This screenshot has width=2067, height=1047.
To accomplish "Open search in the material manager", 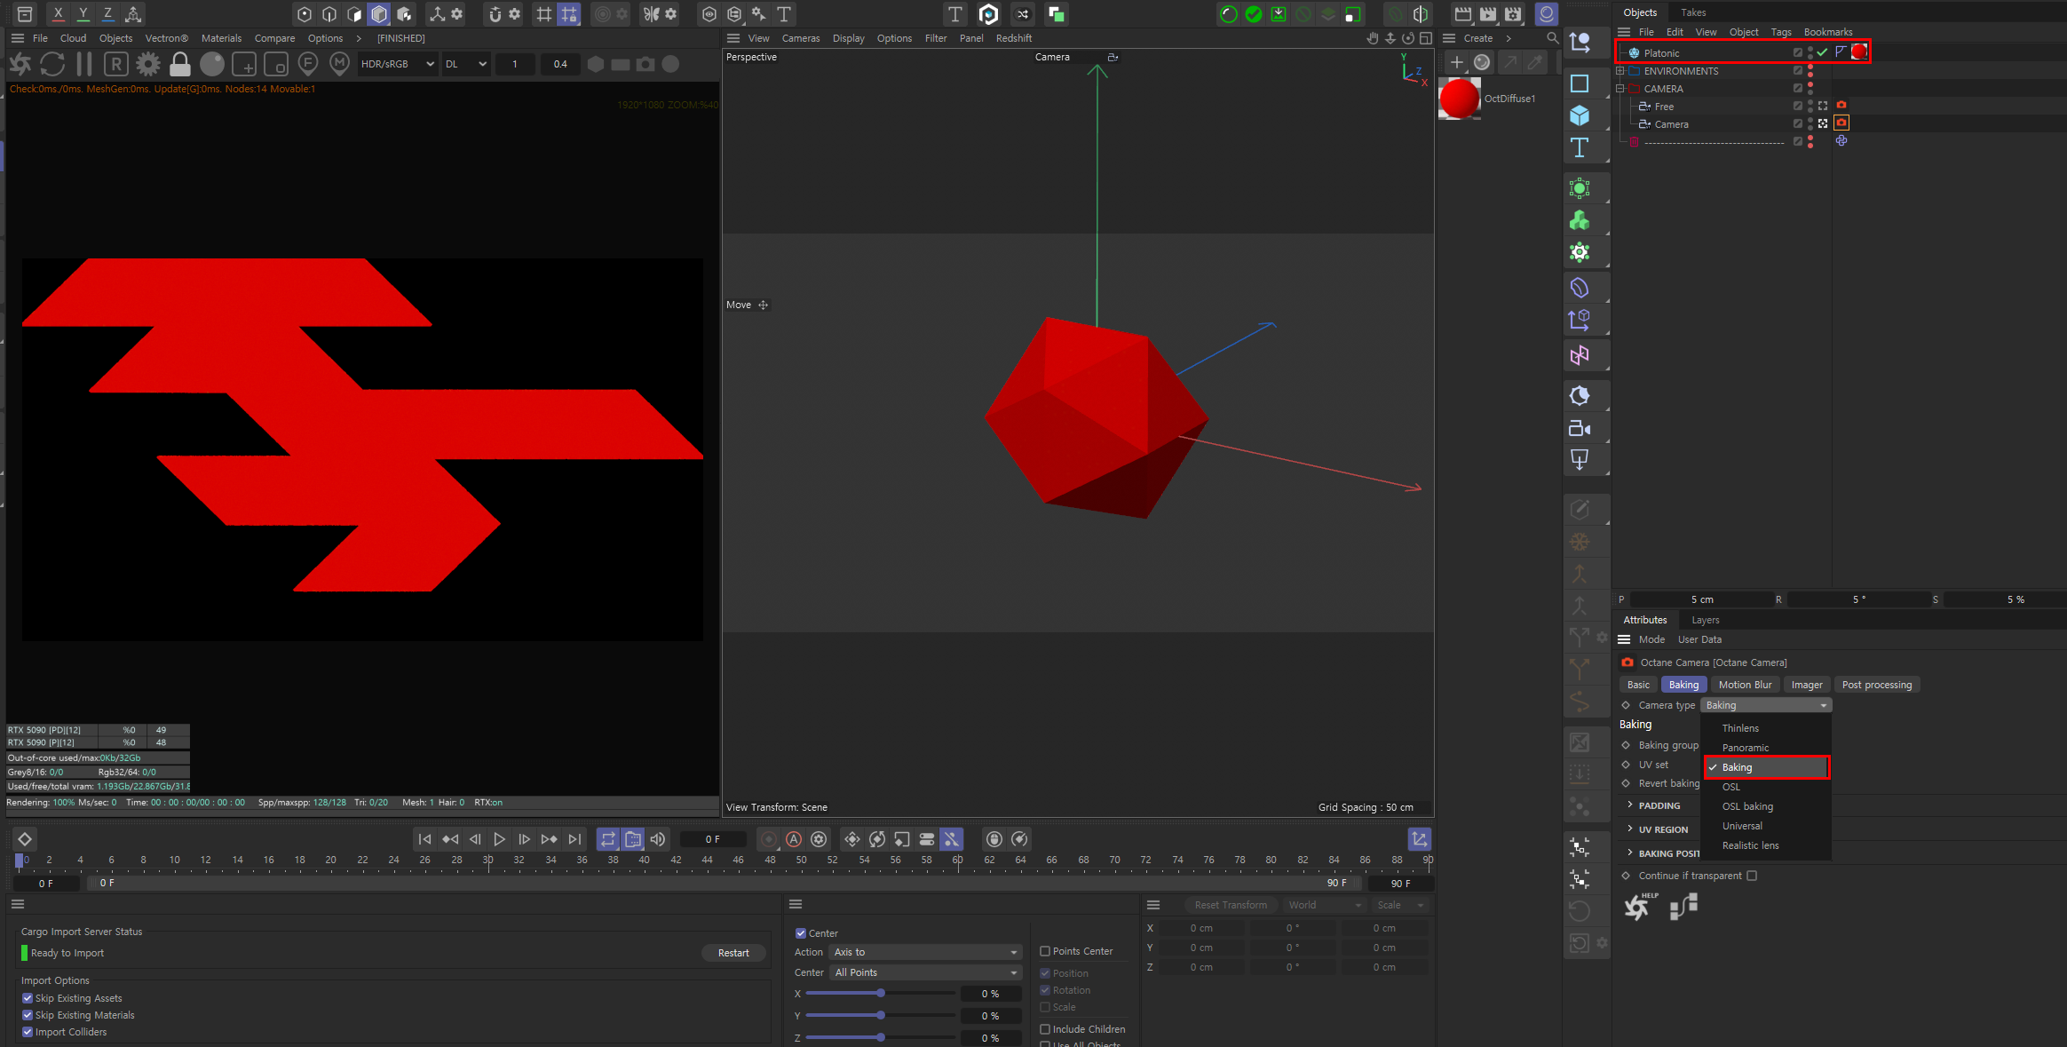I will pyautogui.click(x=1552, y=38).
